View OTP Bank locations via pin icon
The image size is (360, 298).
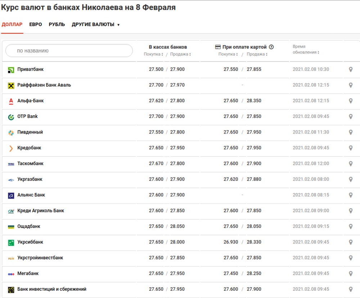point(351,117)
